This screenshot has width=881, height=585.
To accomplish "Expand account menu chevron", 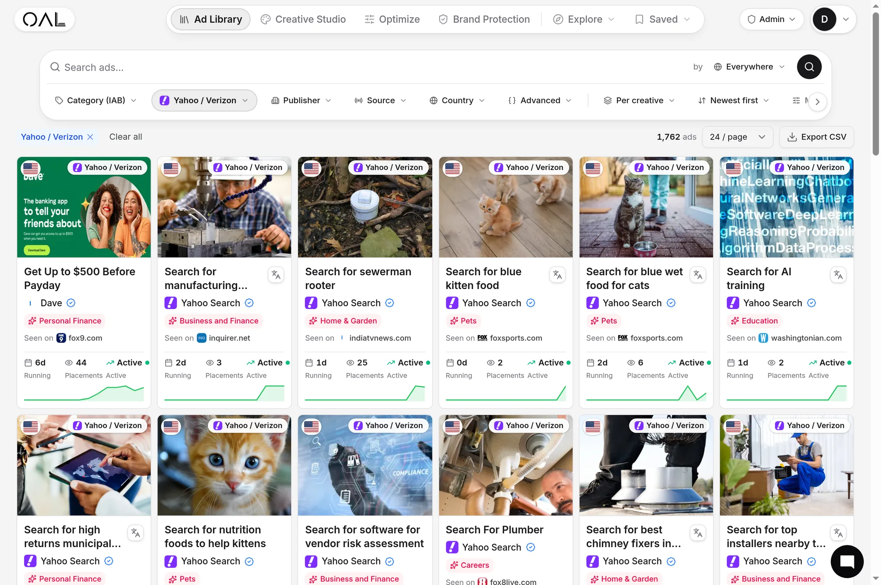I will click(x=846, y=19).
